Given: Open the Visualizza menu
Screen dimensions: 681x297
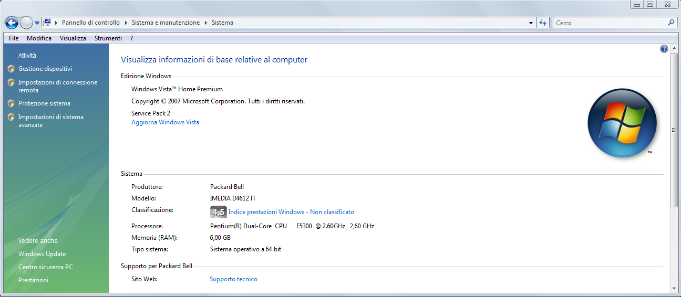Looking at the screenshot, I should click(73, 38).
